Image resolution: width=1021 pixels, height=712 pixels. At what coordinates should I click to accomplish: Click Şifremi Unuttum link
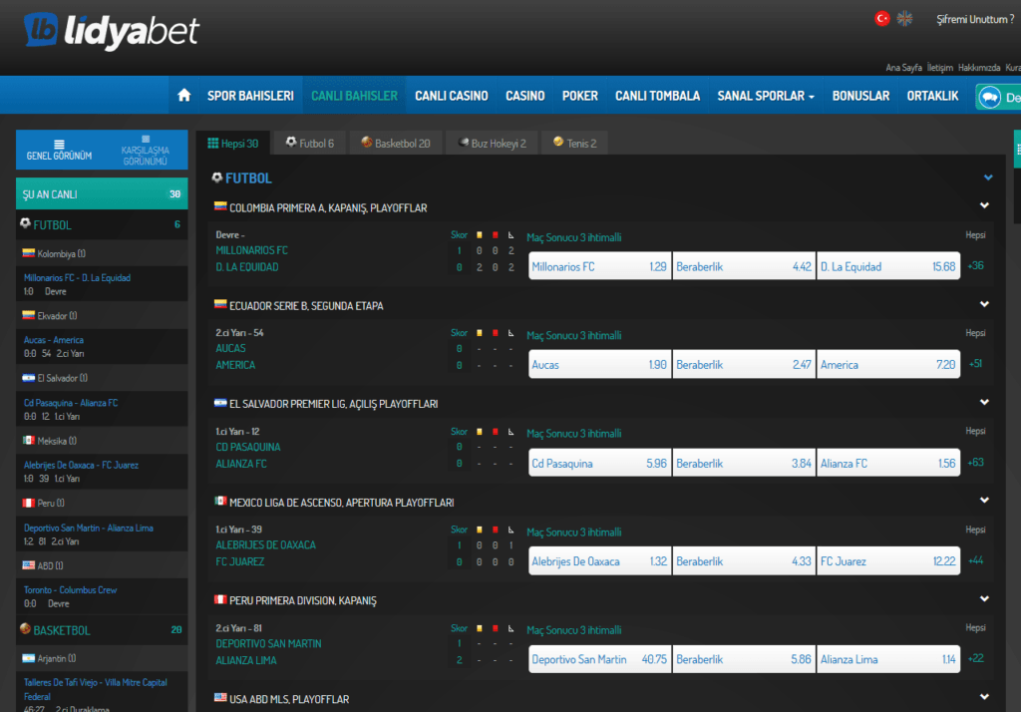click(975, 20)
